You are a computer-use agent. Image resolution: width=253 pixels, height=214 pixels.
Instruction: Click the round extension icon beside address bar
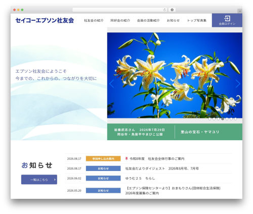click(x=172, y=10)
